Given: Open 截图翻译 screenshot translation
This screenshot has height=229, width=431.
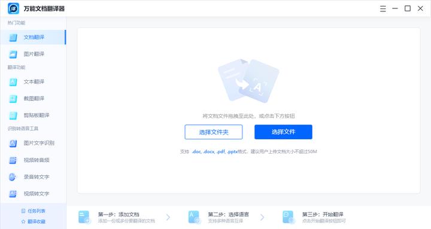Looking at the screenshot, I should tap(34, 98).
